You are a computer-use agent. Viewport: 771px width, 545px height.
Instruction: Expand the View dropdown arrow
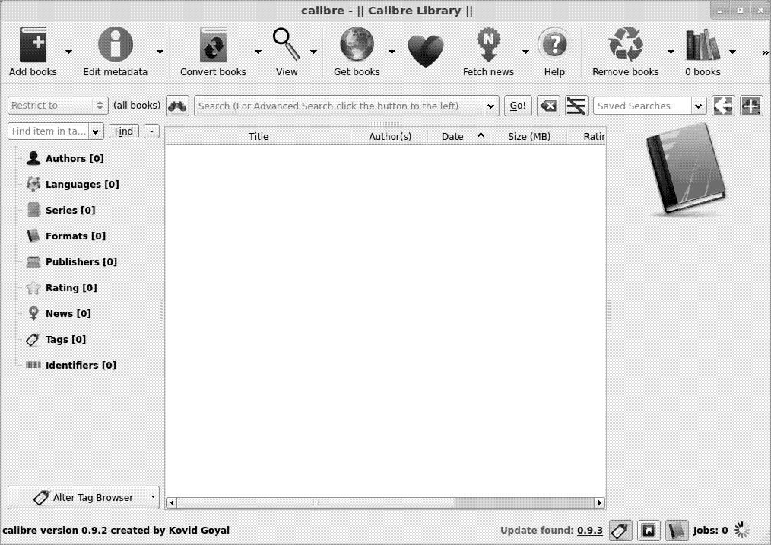[313, 52]
